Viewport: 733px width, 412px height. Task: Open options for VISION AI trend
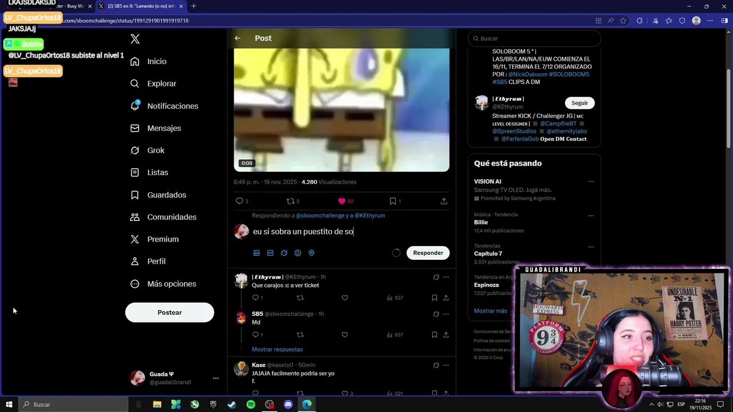click(591, 181)
